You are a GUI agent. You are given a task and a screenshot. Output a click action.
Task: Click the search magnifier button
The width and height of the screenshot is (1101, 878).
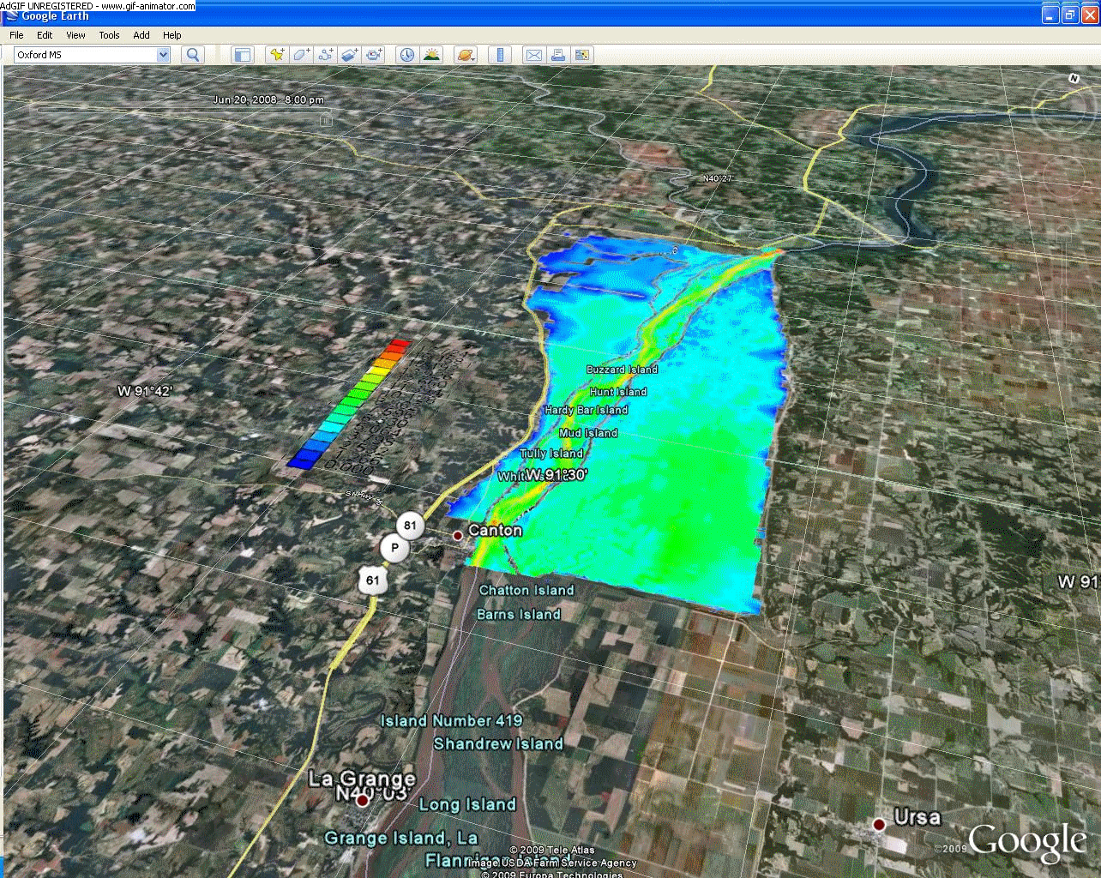pyautogui.click(x=193, y=55)
